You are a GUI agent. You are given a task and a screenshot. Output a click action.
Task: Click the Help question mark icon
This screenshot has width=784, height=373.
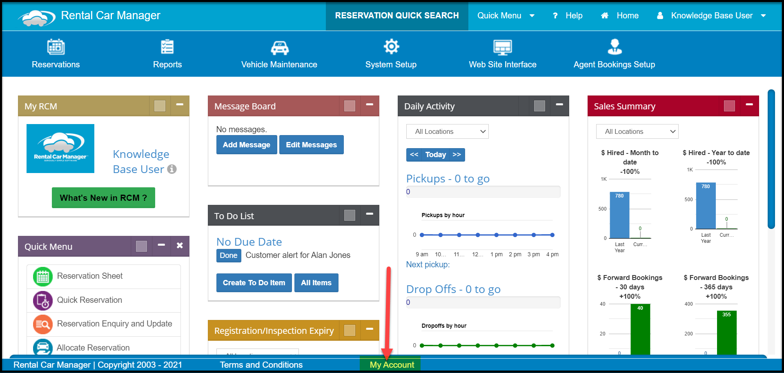(x=555, y=16)
